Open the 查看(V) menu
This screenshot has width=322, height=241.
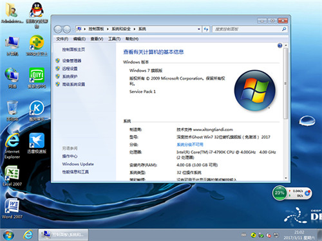[97, 39]
